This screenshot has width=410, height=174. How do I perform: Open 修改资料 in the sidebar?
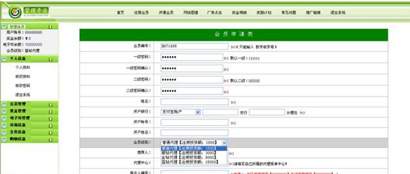click(x=23, y=77)
